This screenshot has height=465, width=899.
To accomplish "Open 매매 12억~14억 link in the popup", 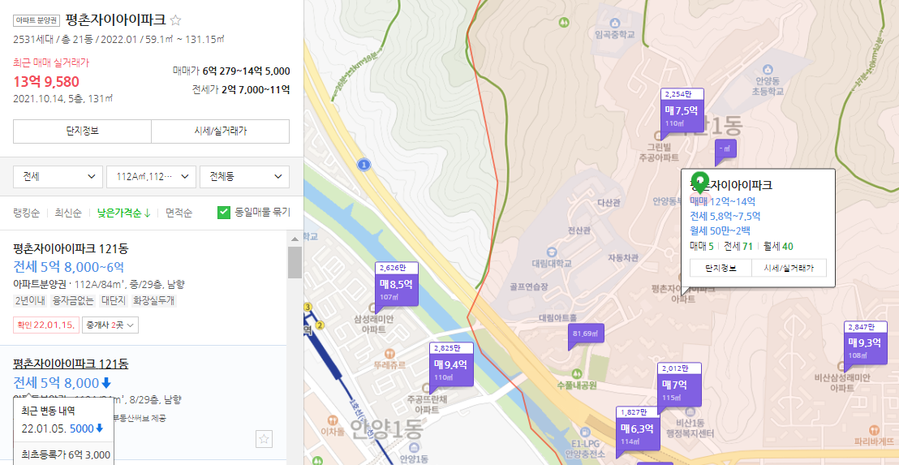I will (x=722, y=201).
